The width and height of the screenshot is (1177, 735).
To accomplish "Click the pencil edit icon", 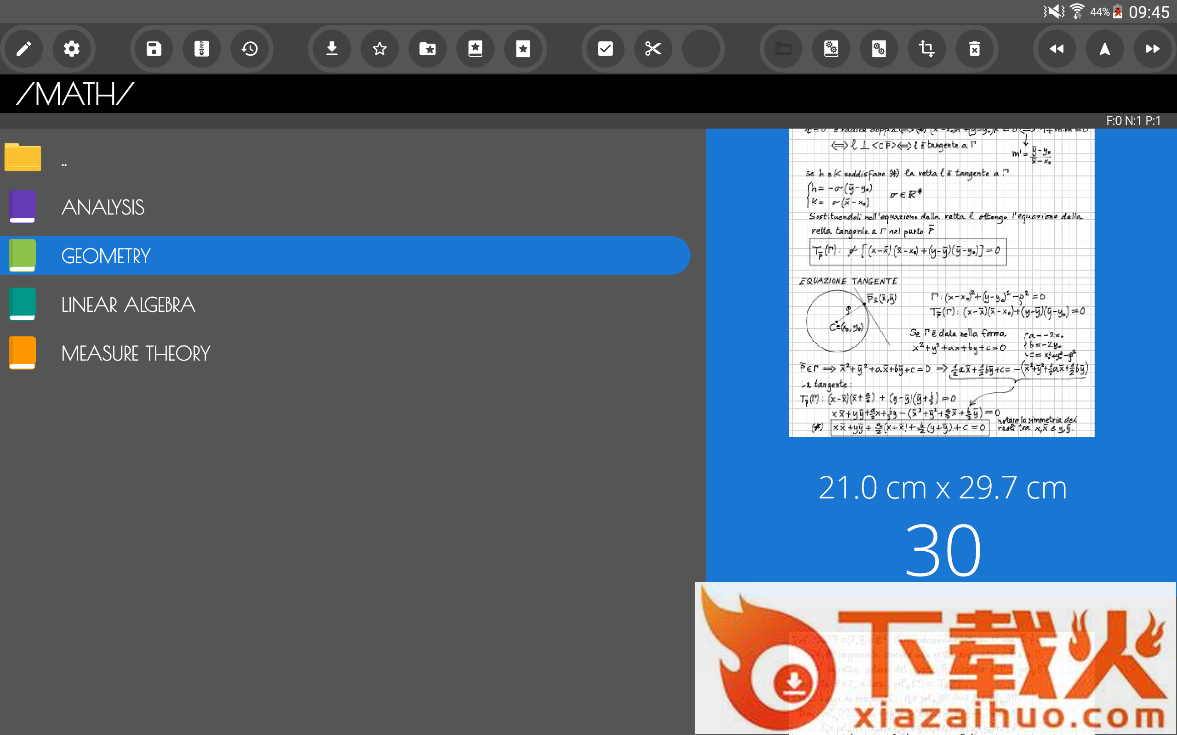I will [x=23, y=49].
